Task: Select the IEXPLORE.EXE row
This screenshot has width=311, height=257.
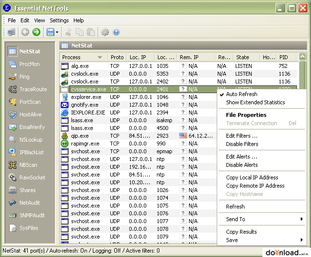Action: click(138, 112)
